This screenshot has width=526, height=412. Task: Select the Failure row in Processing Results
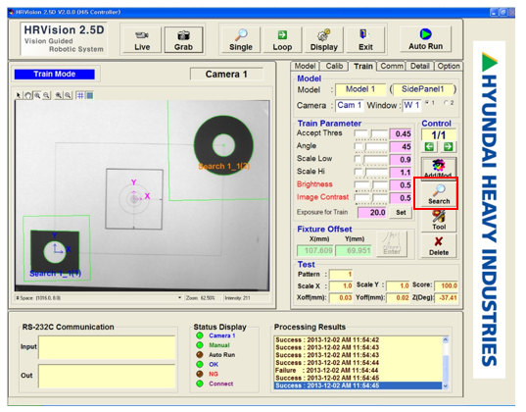tap(359, 371)
